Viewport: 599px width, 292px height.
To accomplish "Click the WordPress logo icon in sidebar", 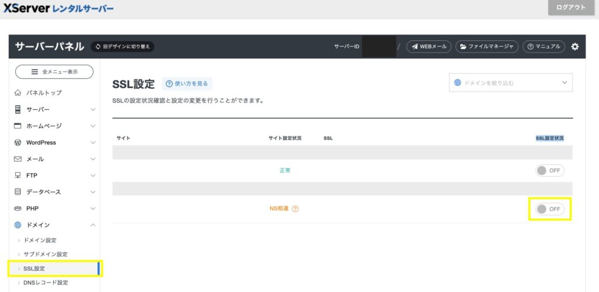I will (x=18, y=142).
